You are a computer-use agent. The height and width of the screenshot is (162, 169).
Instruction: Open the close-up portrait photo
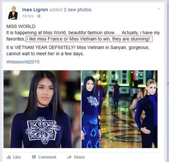[42, 109]
